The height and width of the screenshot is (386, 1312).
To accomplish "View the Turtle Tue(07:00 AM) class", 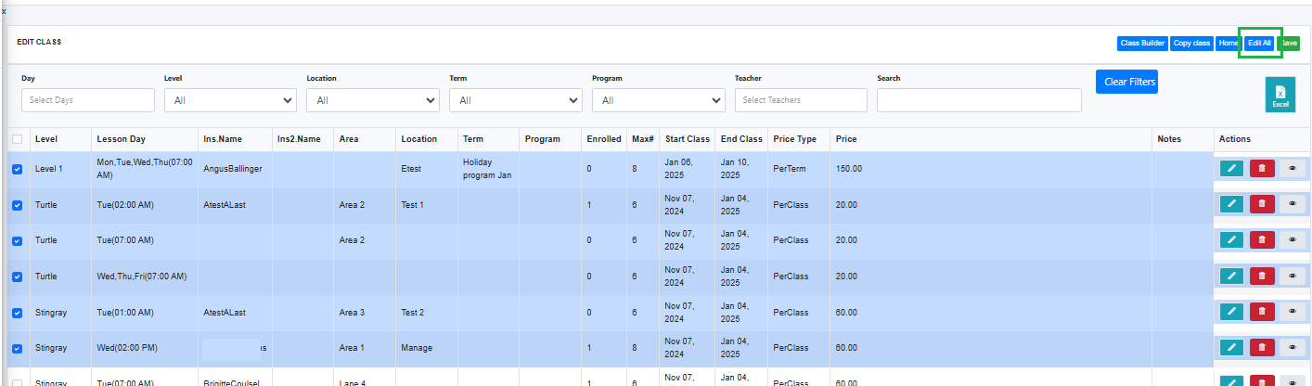I will [x=1293, y=240].
